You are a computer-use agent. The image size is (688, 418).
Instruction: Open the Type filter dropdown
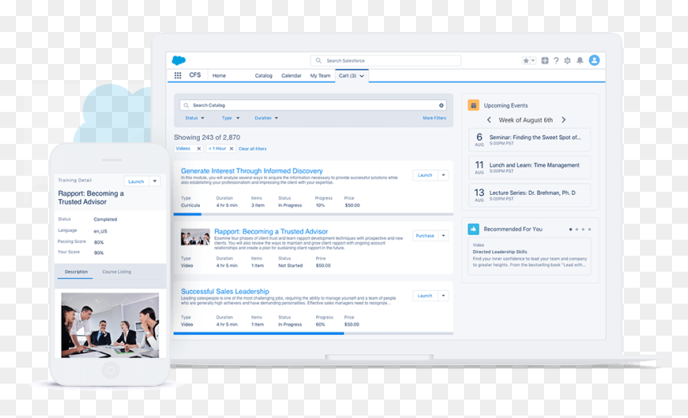click(230, 117)
